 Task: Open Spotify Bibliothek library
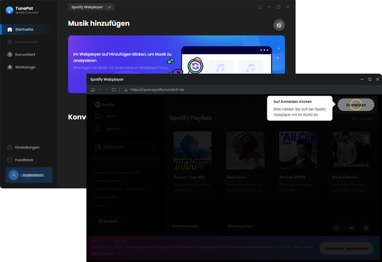(109, 147)
